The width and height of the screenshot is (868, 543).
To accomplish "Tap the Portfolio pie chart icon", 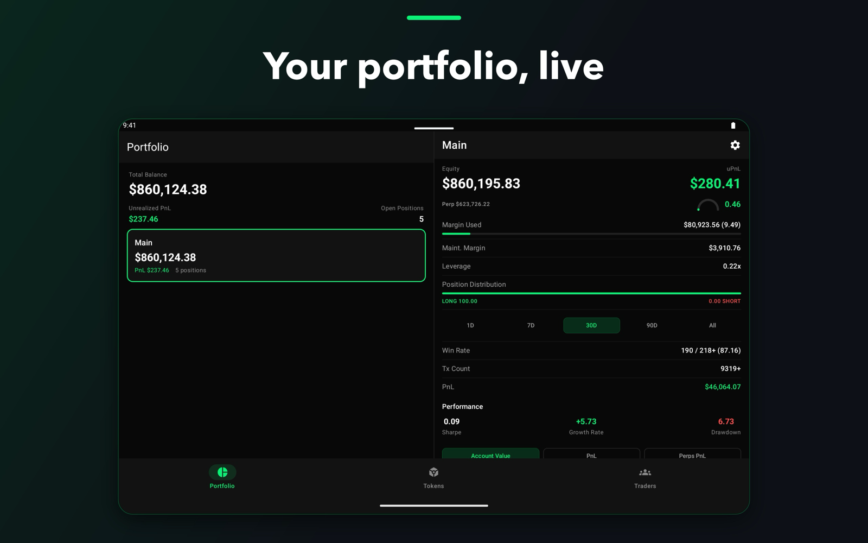I will (222, 472).
